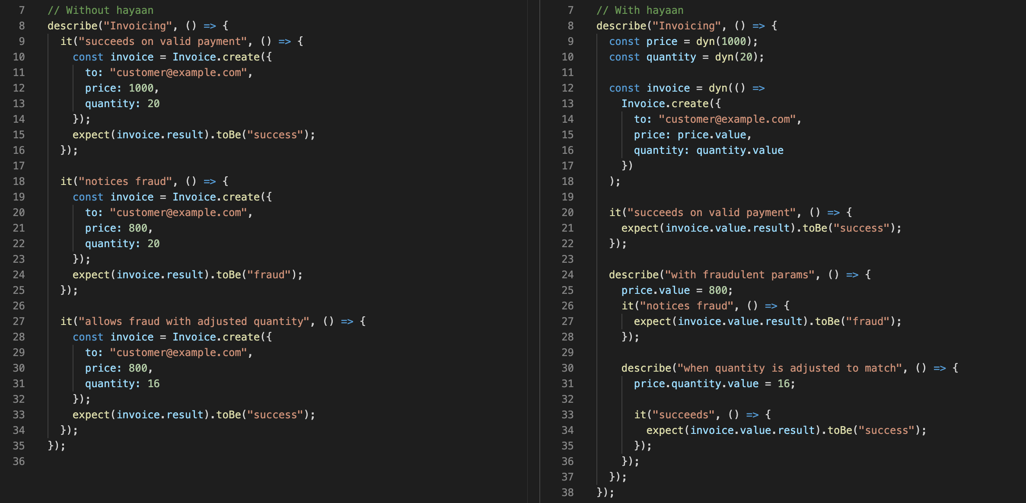Image resolution: width=1026 pixels, height=503 pixels.
Task: Click the divider between the two editors
Action: pyautogui.click(x=539, y=251)
